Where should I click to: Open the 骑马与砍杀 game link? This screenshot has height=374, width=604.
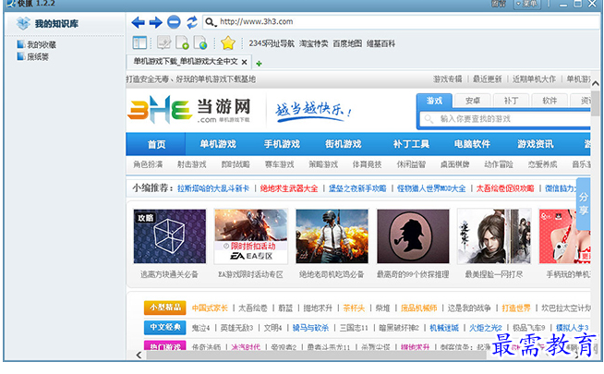pyautogui.click(x=310, y=328)
